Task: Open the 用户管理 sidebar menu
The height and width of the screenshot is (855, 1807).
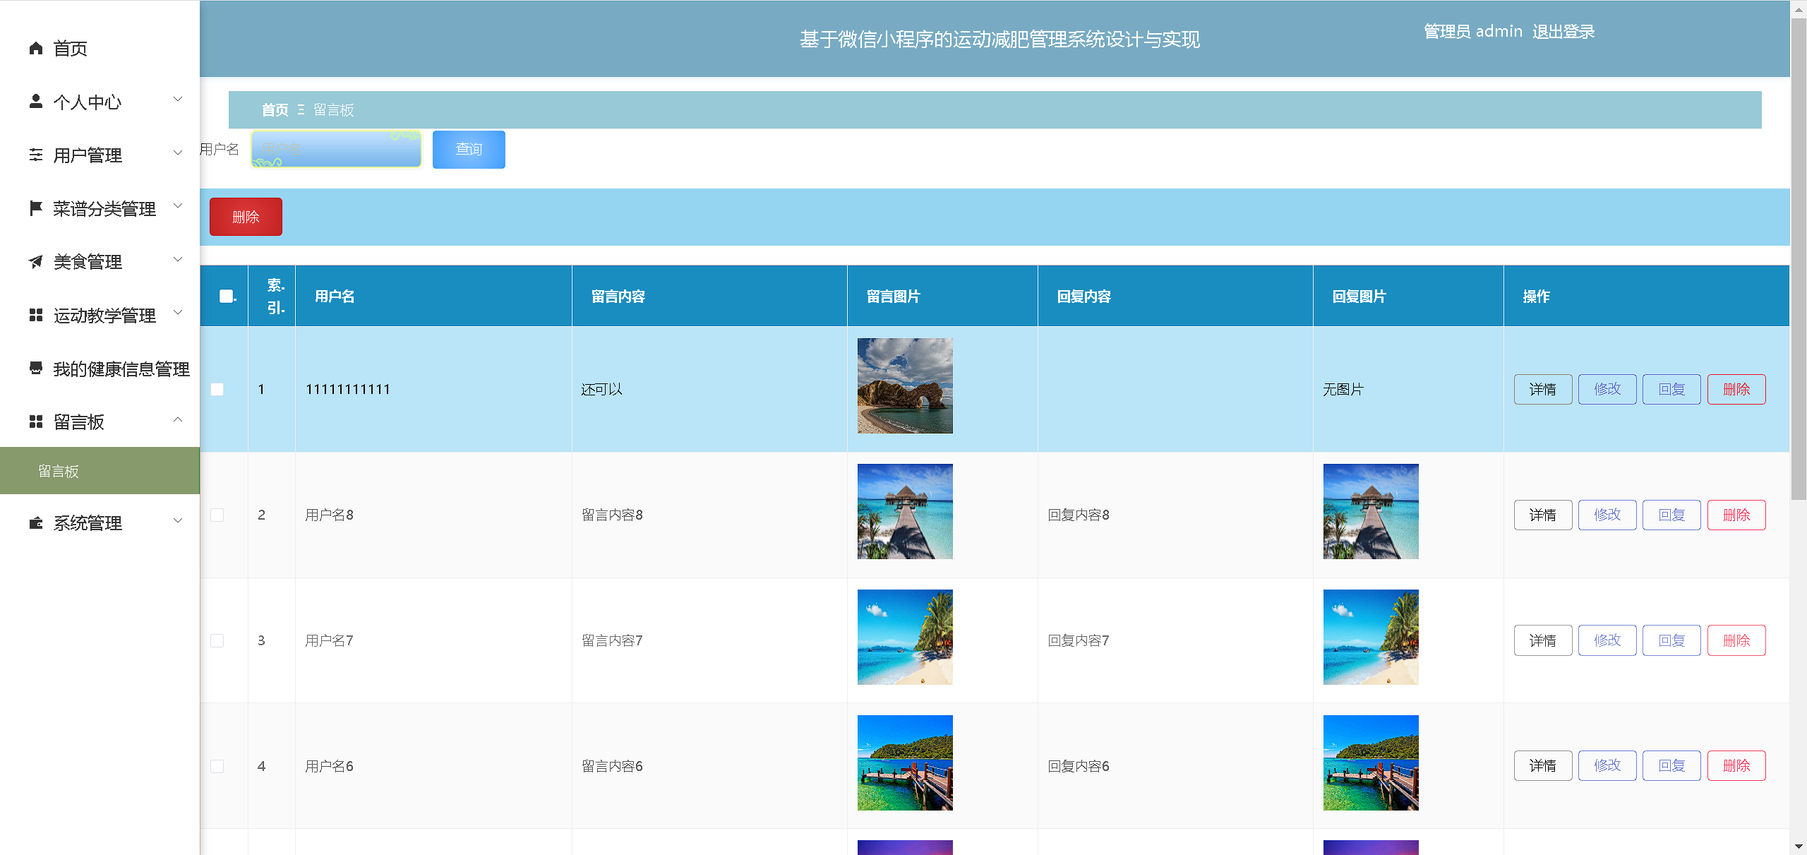Action: point(100,155)
